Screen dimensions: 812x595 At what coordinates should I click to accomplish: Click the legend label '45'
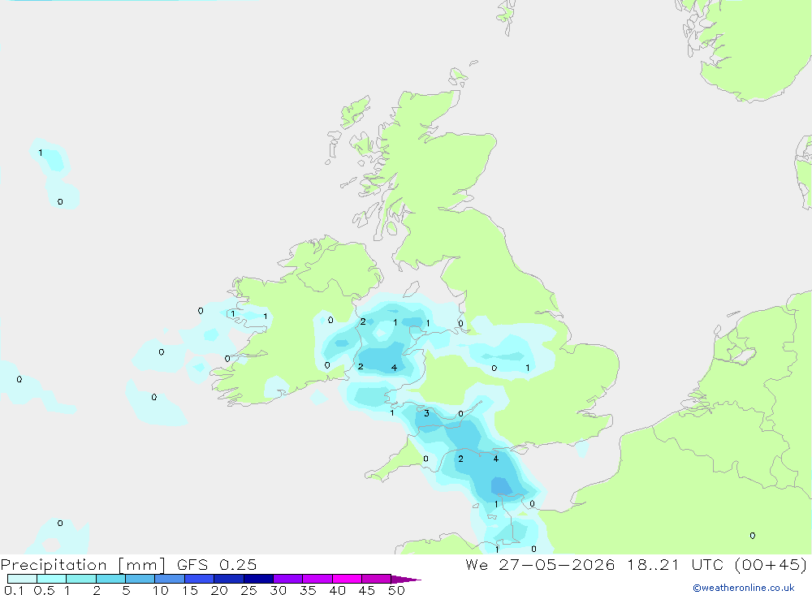click(367, 590)
